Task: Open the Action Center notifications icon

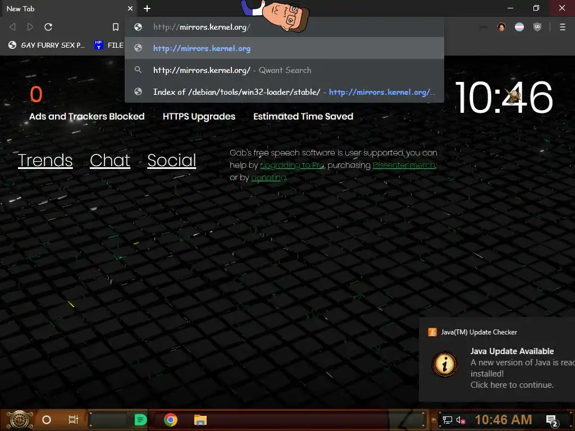Action: coord(551,420)
